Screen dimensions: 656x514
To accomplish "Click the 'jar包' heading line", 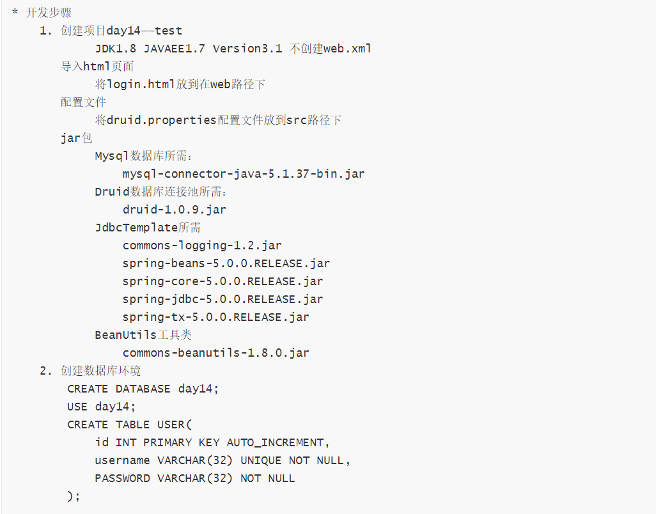I will pyautogui.click(x=77, y=138).
